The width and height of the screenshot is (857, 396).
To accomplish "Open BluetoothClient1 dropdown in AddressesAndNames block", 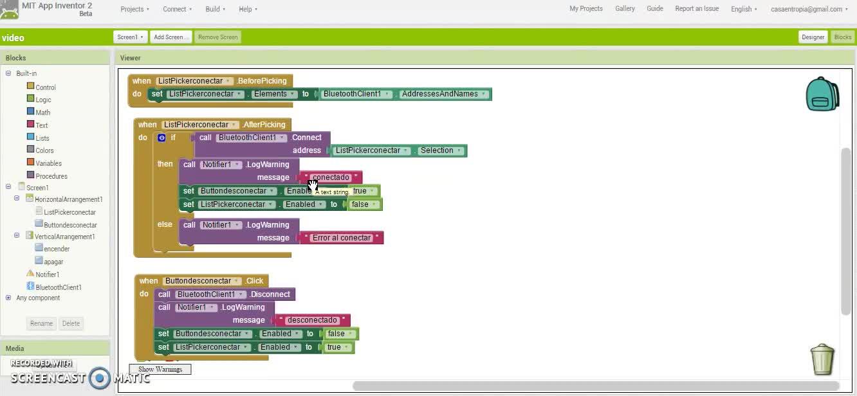I will (x=357, y=94).
